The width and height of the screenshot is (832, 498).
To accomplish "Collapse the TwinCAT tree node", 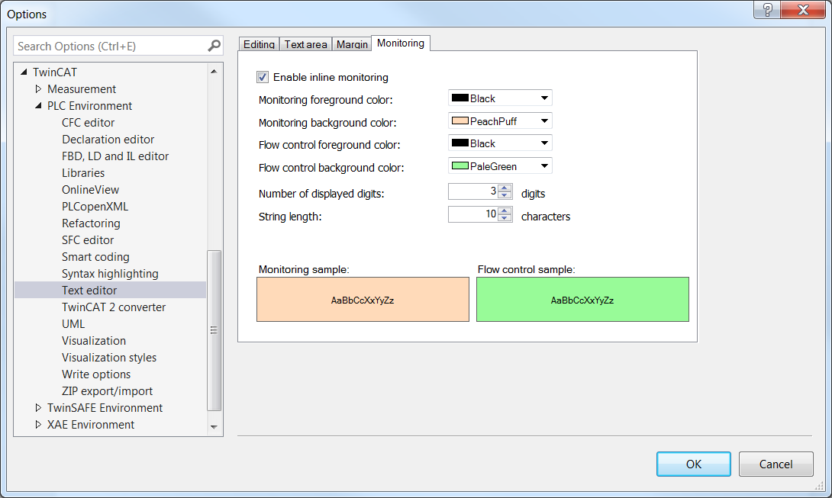I will (x=24, y=72).
